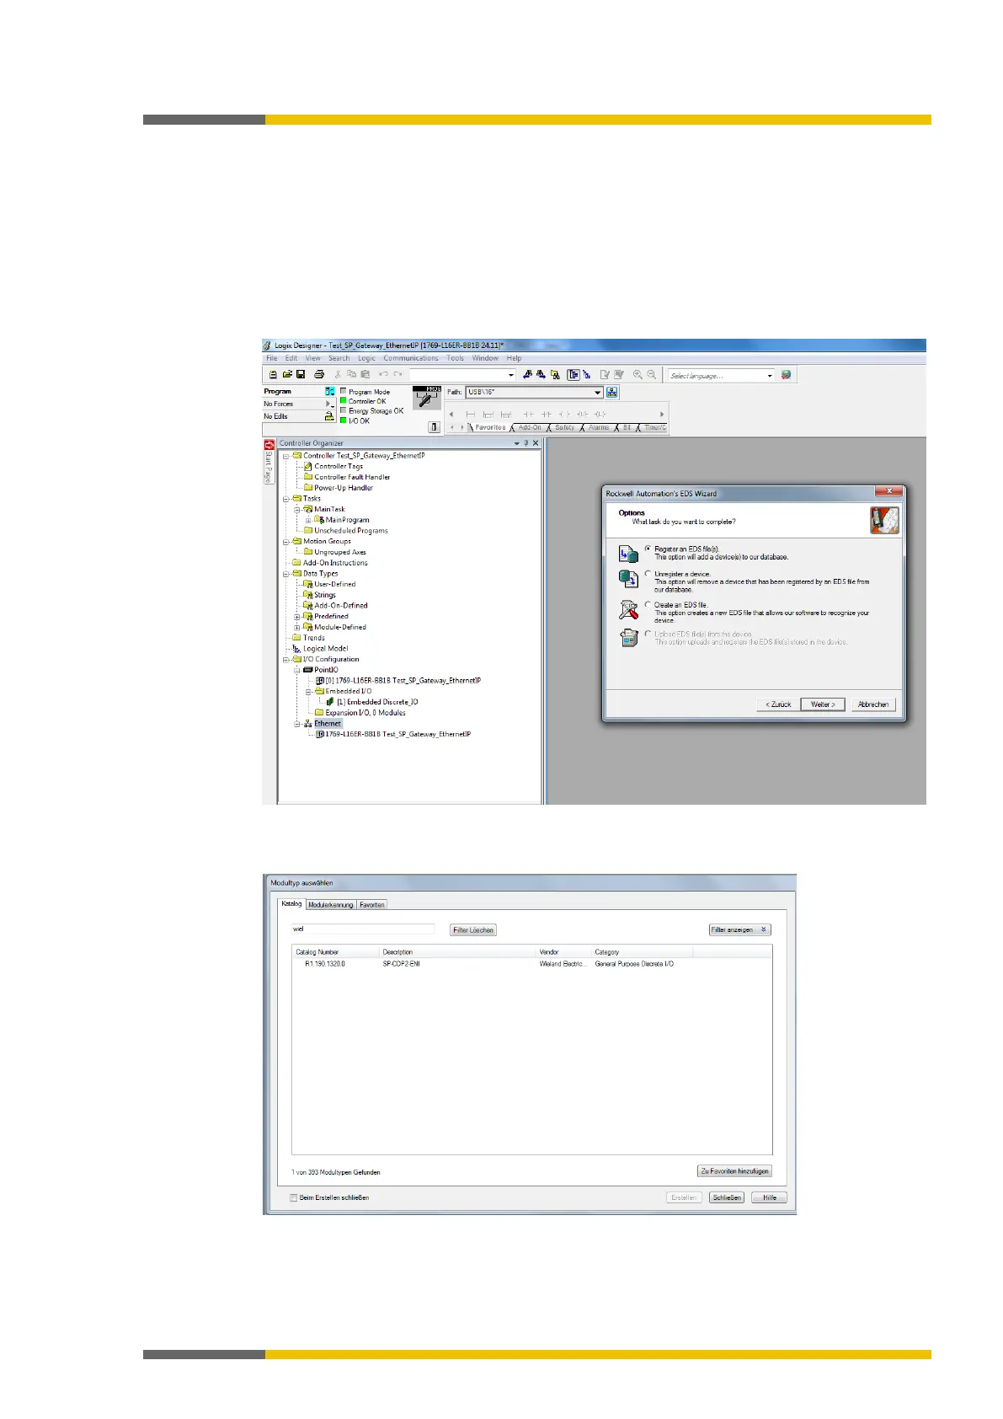Image resolution: width=1003 pixels, height=1419 pixels.
Task: Click the Filter Löschen button
Action: [x=473, y=930]
